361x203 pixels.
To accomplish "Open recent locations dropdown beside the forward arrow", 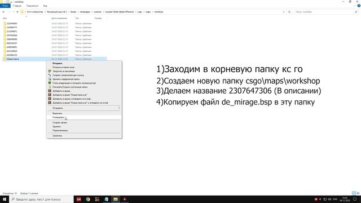I will [14, 12].
